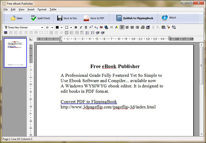The image size is (206, 143).
Task: Apply text highlight with yellow A icon
Action: pyautogui.click(x=116, y=27)
